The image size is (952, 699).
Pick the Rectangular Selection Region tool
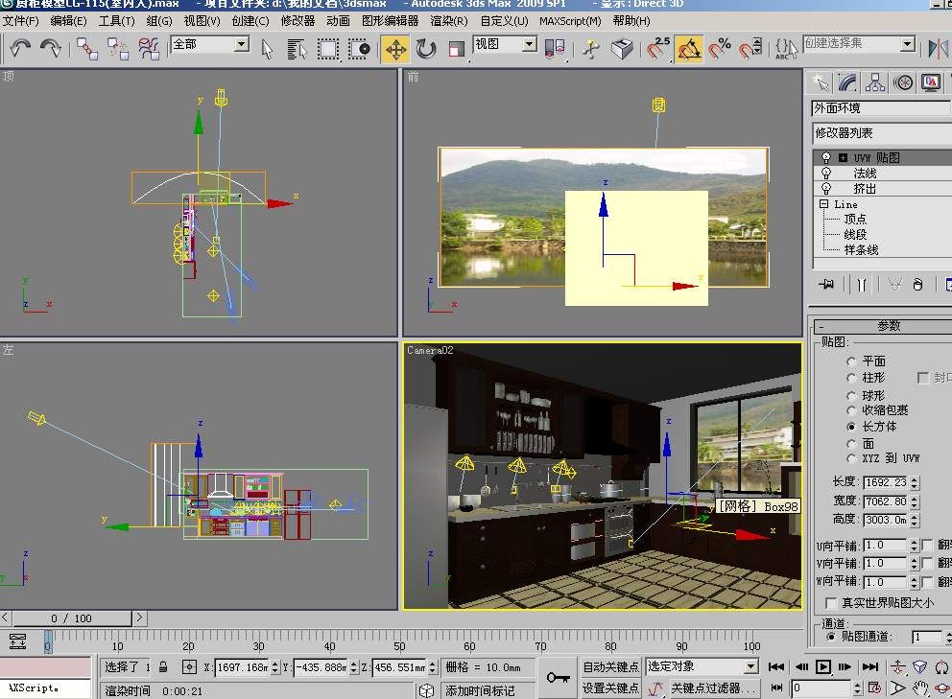(x=328, y=49)
